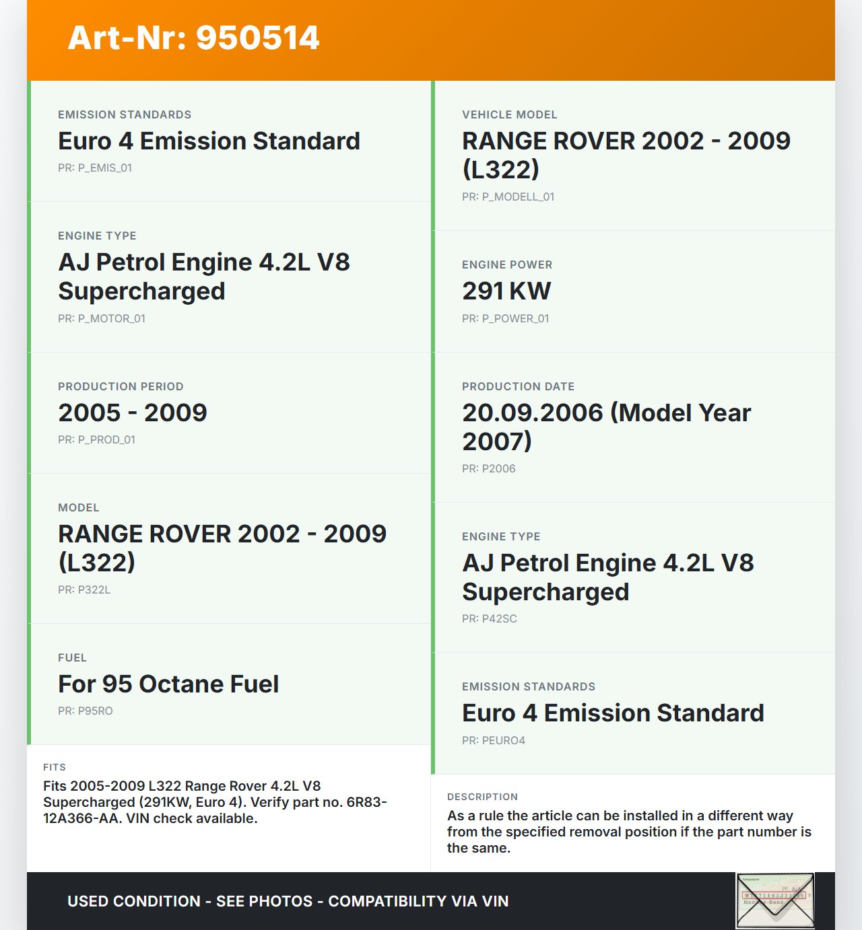Viewport: 862px width, 930px height.
Task: Click the PR: P2006 production date code
Action: [x=488, y=468]
